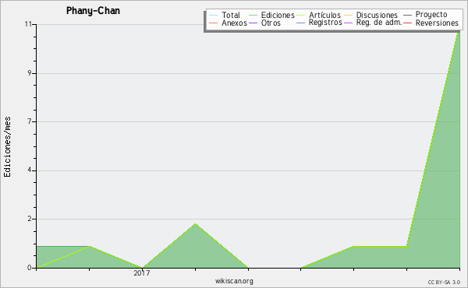Viewport: 468px width, 288px height.
Task: Click the y-axis value 4
Action: pyautogui.click(x=30, y=170)
